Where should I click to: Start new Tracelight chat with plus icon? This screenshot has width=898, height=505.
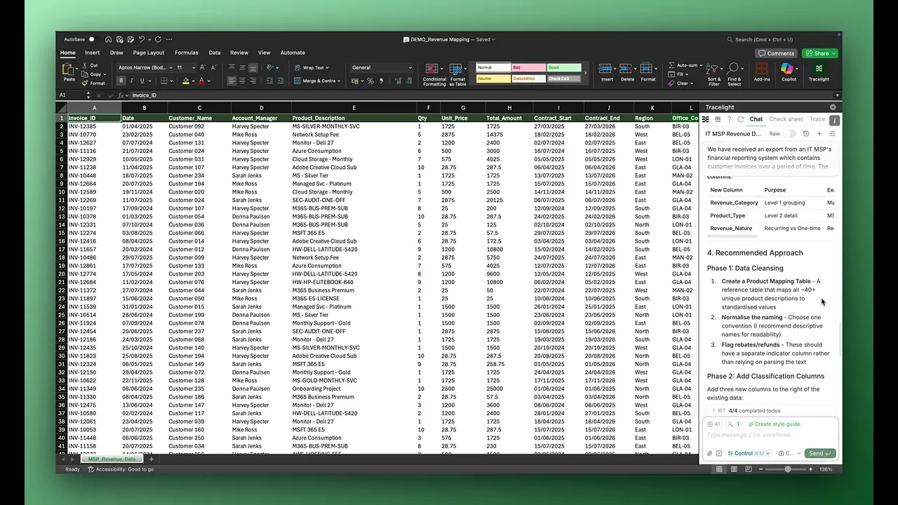[819, 133]
